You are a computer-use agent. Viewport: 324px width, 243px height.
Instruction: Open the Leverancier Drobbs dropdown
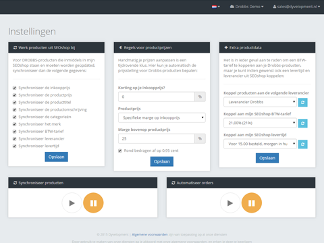(260, 102)
